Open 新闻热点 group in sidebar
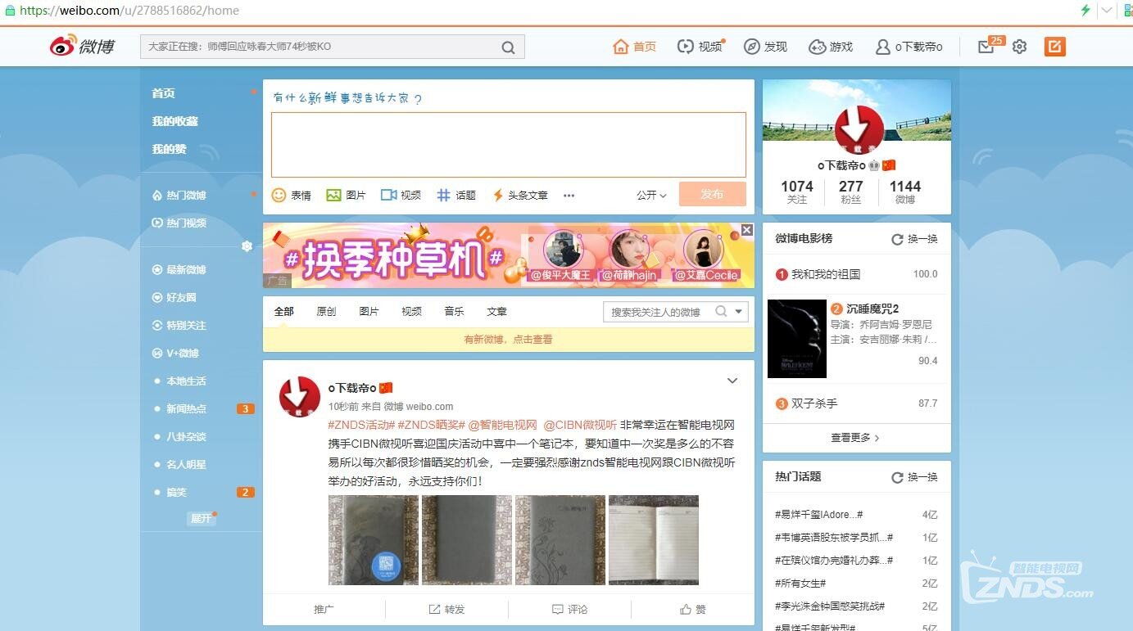This screenshot has width=1133, height=631. click(186, 408)
